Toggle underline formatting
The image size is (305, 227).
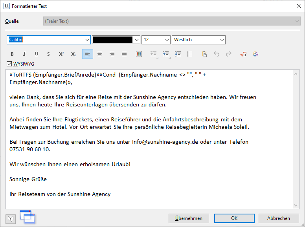coord(36,54)
